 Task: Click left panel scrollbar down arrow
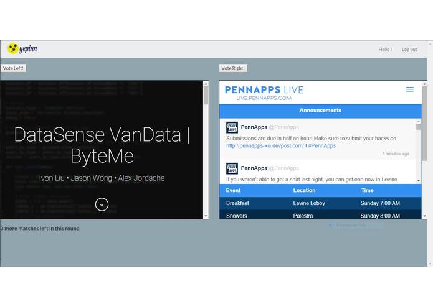coord(206,216)
